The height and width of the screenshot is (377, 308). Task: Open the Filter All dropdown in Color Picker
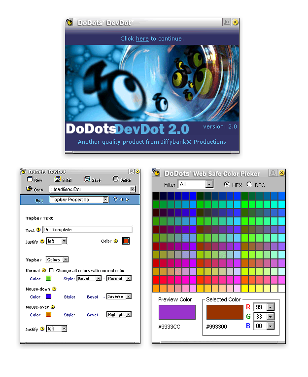[x=196, y=184]
